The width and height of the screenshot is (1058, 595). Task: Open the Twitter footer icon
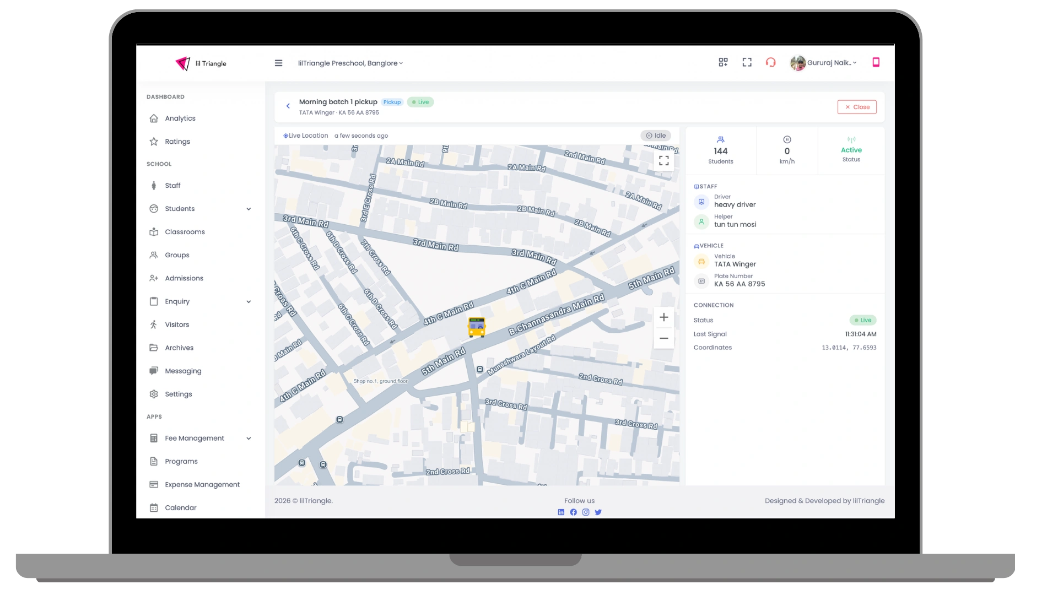pos(598,512)
